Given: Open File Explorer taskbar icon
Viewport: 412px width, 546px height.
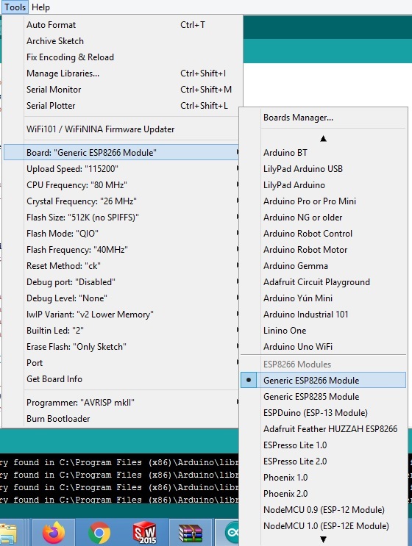Looking at the screenshot, I should click(9, 533).
